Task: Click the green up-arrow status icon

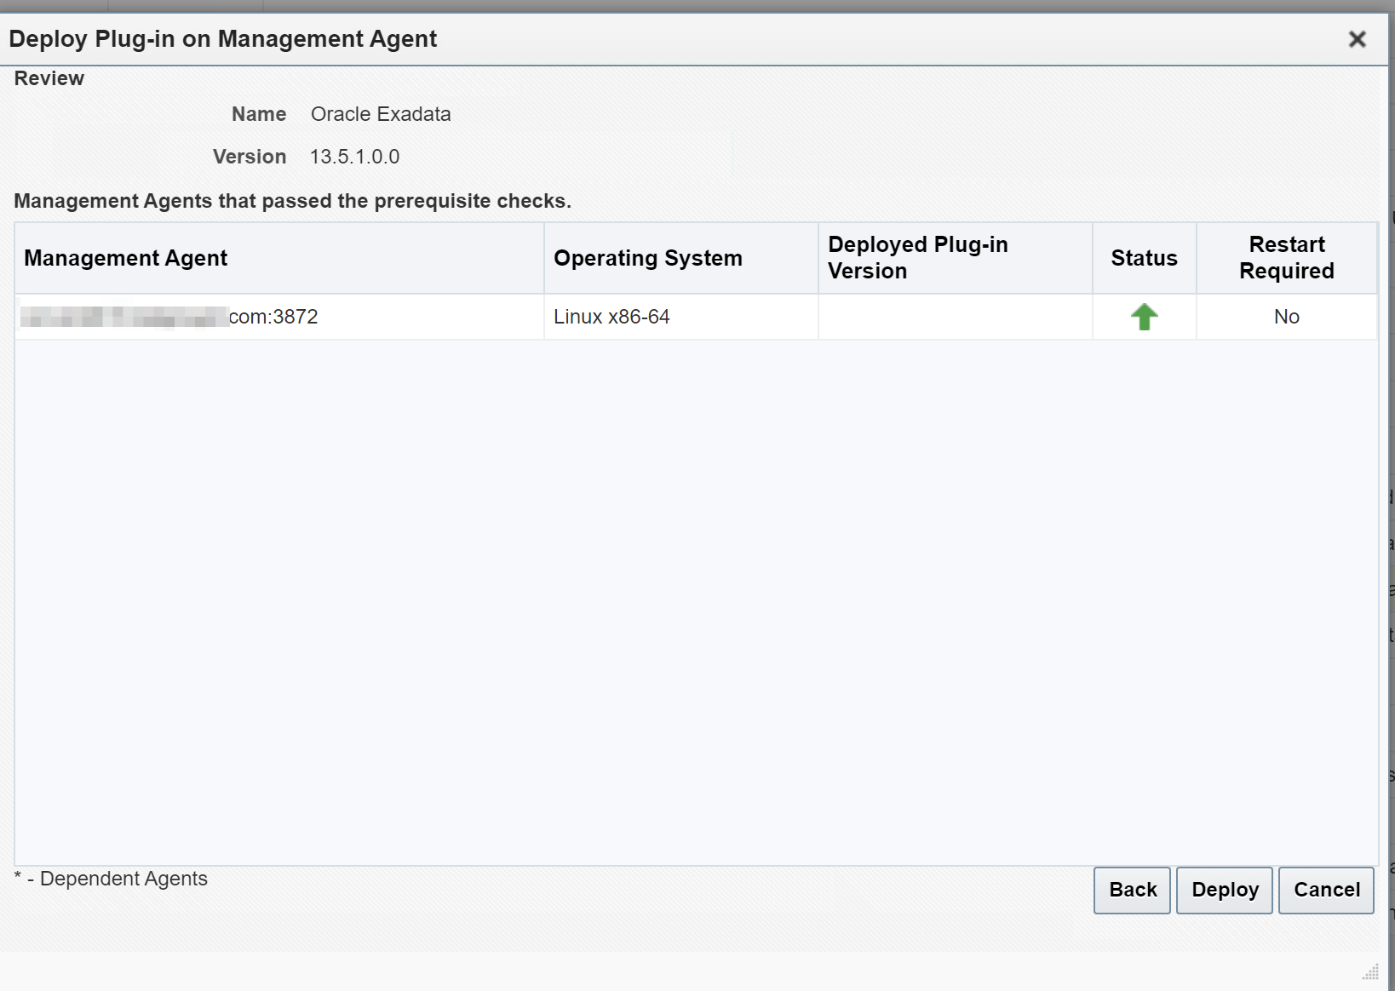Action: click(1144, 317)
